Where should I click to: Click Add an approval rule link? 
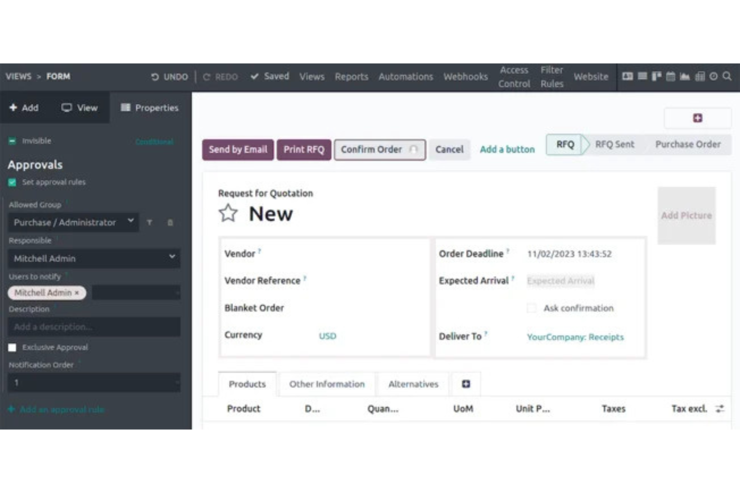(x=56, y=409)
